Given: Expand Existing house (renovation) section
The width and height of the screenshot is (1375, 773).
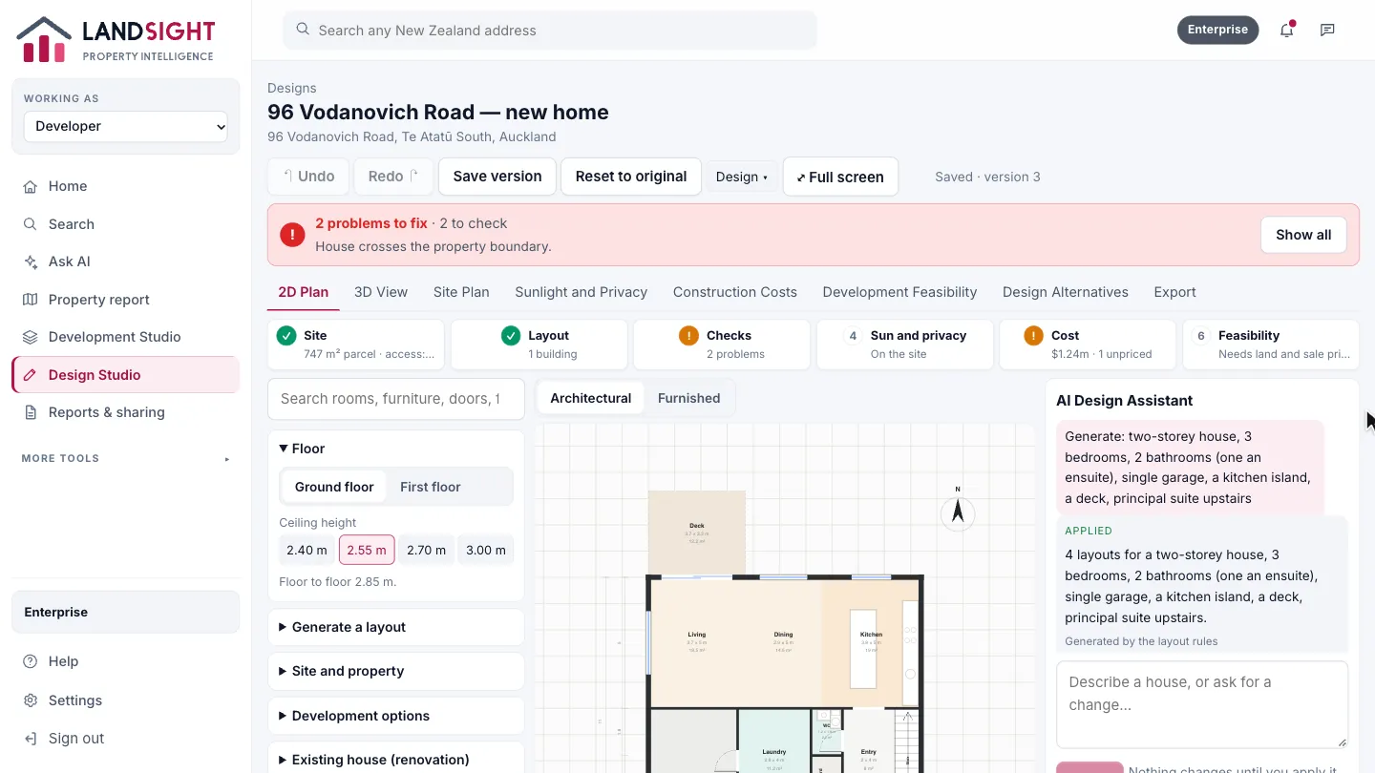Looking at the screenshot, I should click(396, 760).
